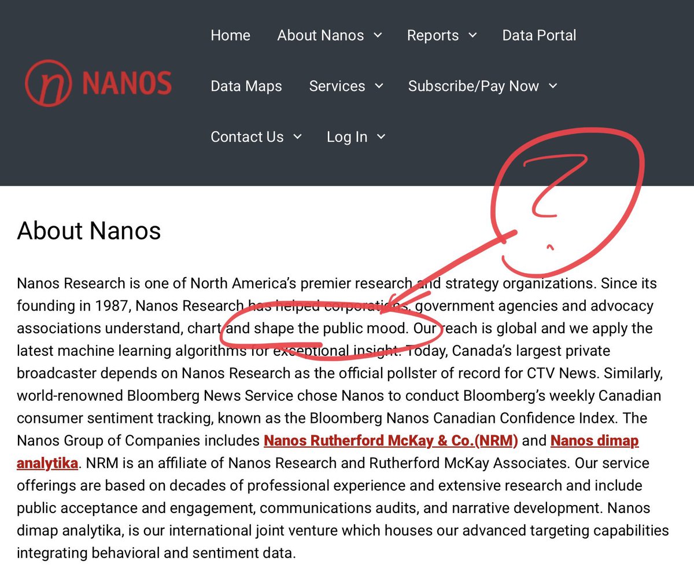694x575 pixels.
Task: Open Subscribe/Pay Now menu
Action: click(x=474, y=86)
